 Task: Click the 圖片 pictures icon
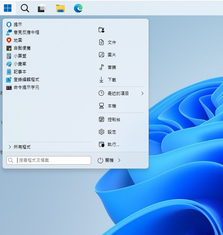(101, 55)
